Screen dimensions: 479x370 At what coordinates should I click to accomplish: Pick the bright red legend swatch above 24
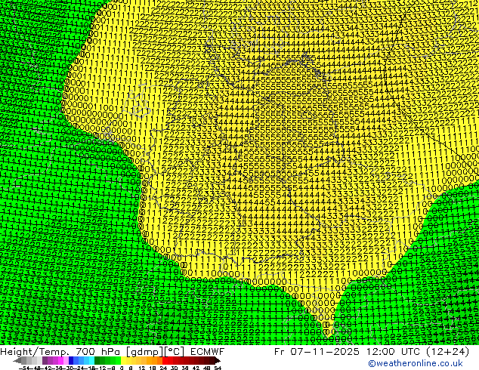coord(165,360)
